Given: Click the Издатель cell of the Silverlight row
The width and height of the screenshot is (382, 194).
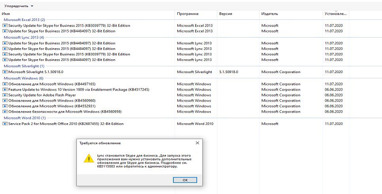Looking at the screenshot, I should [281, 72].
